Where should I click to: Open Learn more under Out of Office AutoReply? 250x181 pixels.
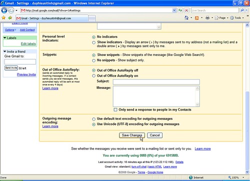pyautogui.click(x=50, y=88)
